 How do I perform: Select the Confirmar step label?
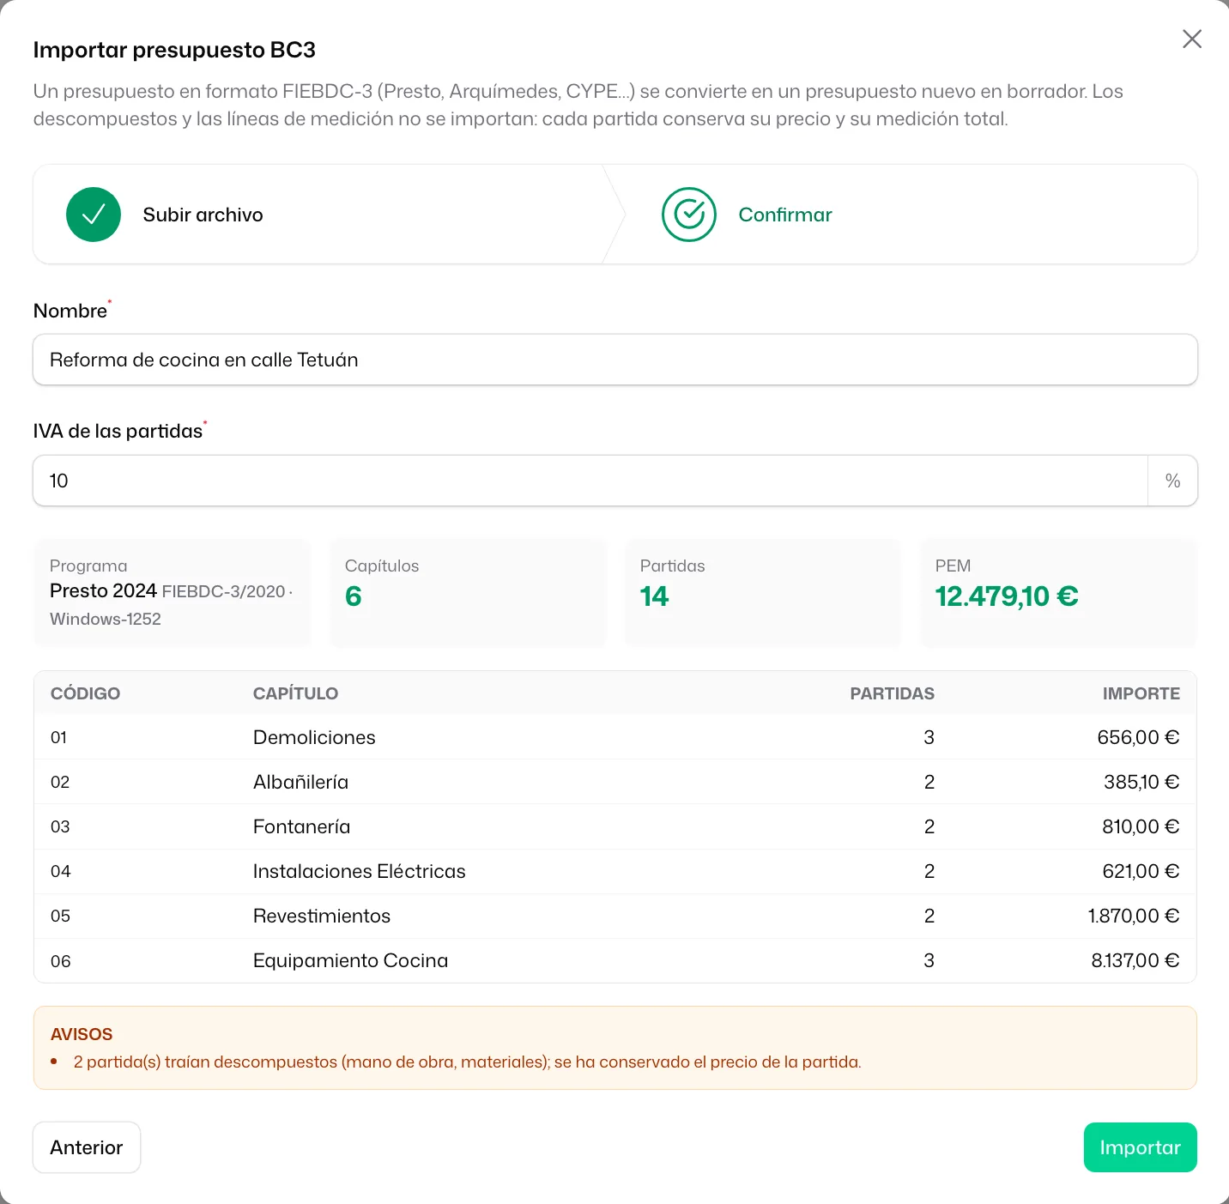click(785, 215)
